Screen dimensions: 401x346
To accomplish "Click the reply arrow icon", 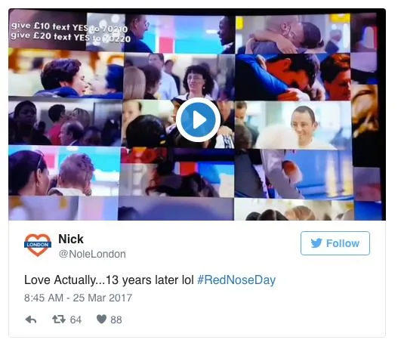I will [31, 320].
